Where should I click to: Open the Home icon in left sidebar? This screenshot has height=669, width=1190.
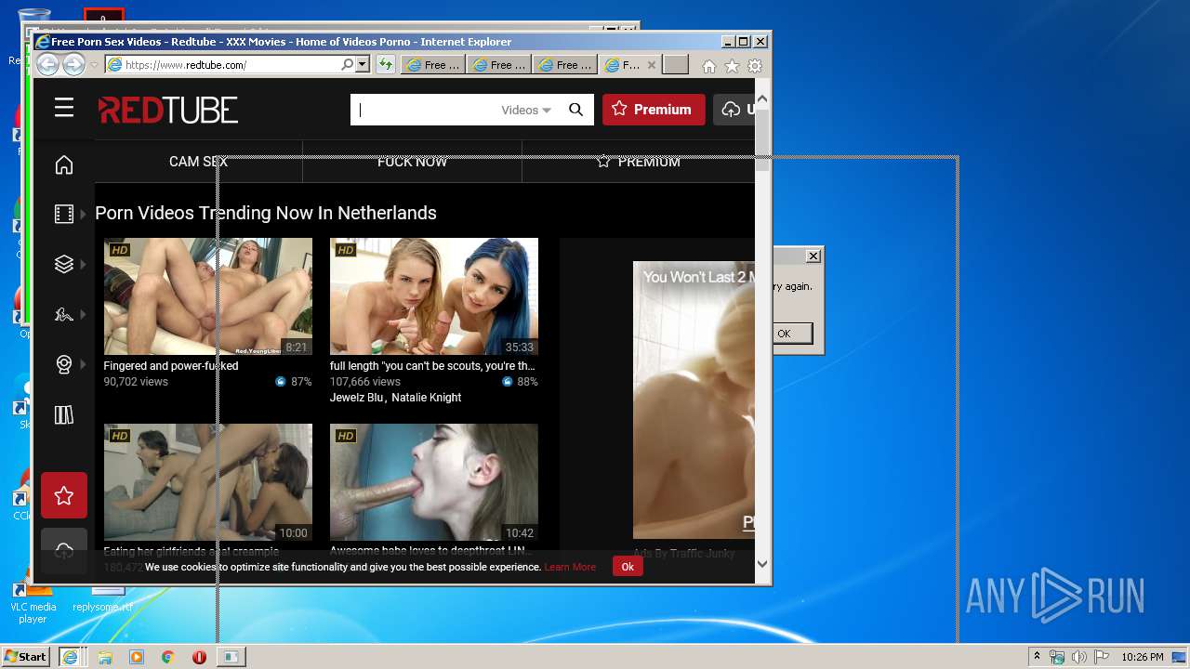click(x=64, y=164)
